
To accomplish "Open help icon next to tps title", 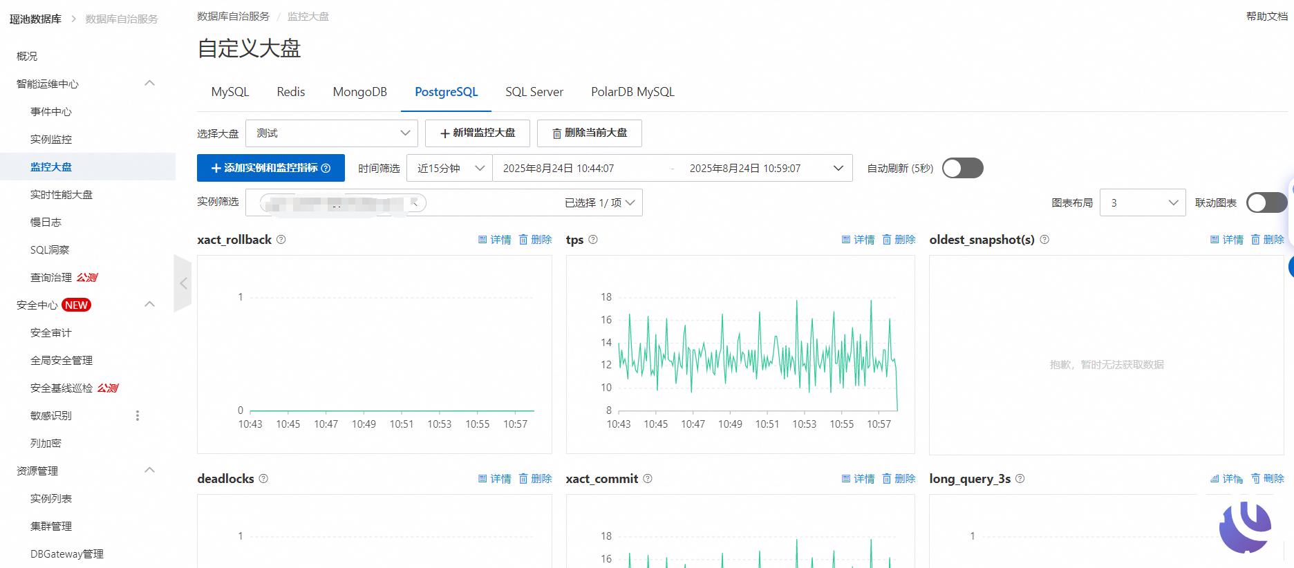I will (x=593, y=240).
